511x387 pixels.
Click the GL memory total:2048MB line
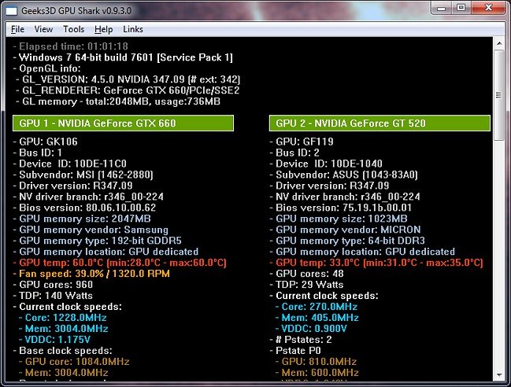[x=118, y=101]
